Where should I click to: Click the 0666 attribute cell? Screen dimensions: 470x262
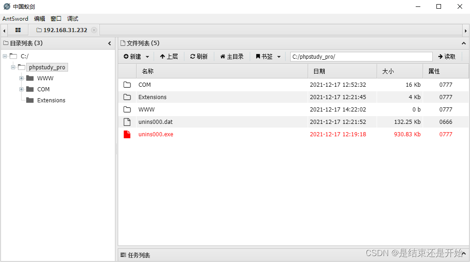click(x=446, y=122)
